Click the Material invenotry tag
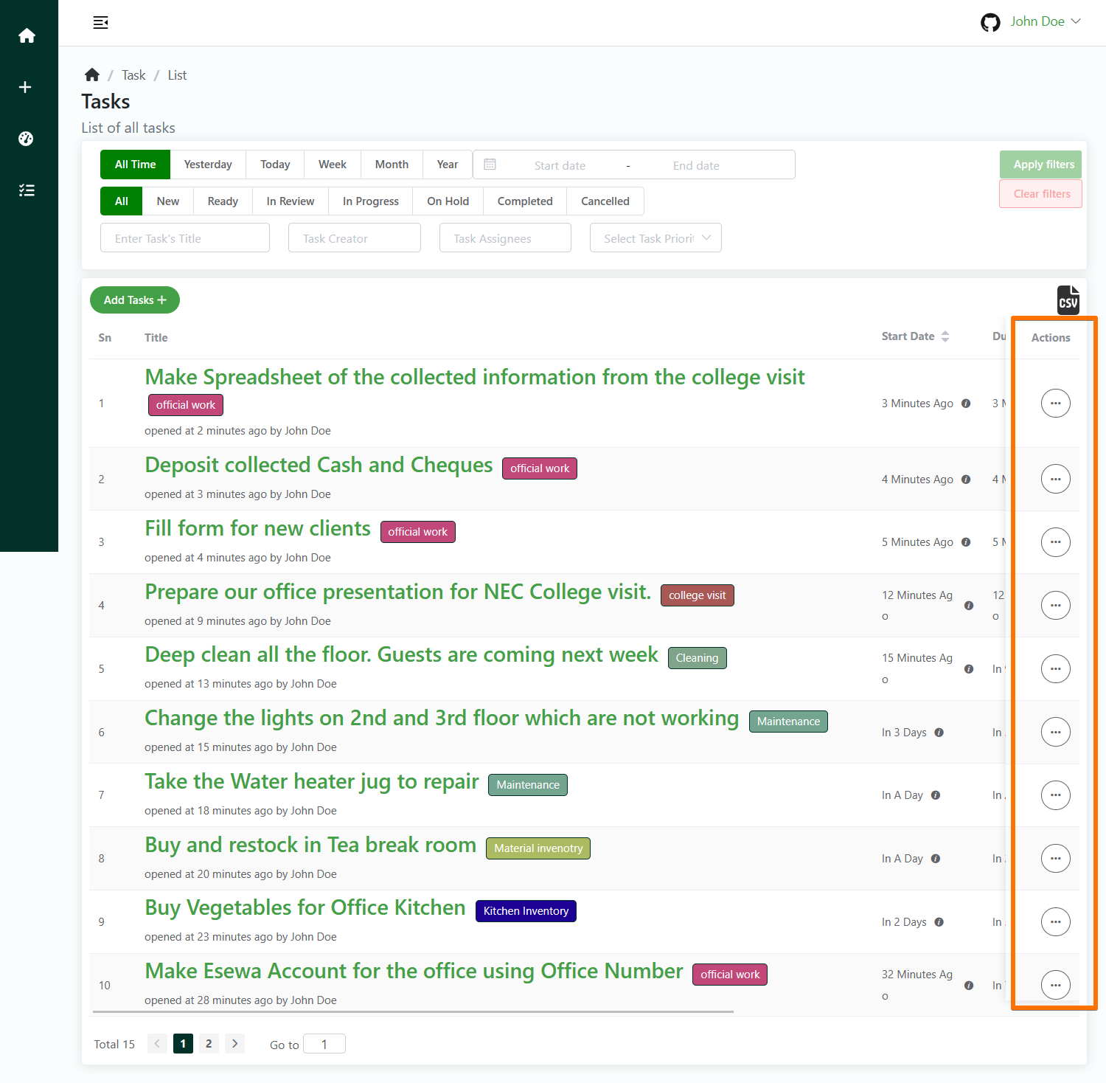Viewport: 1106px width, 1083px height. 538,848
